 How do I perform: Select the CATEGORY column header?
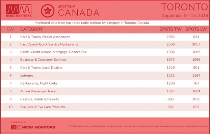coord(31,29)
